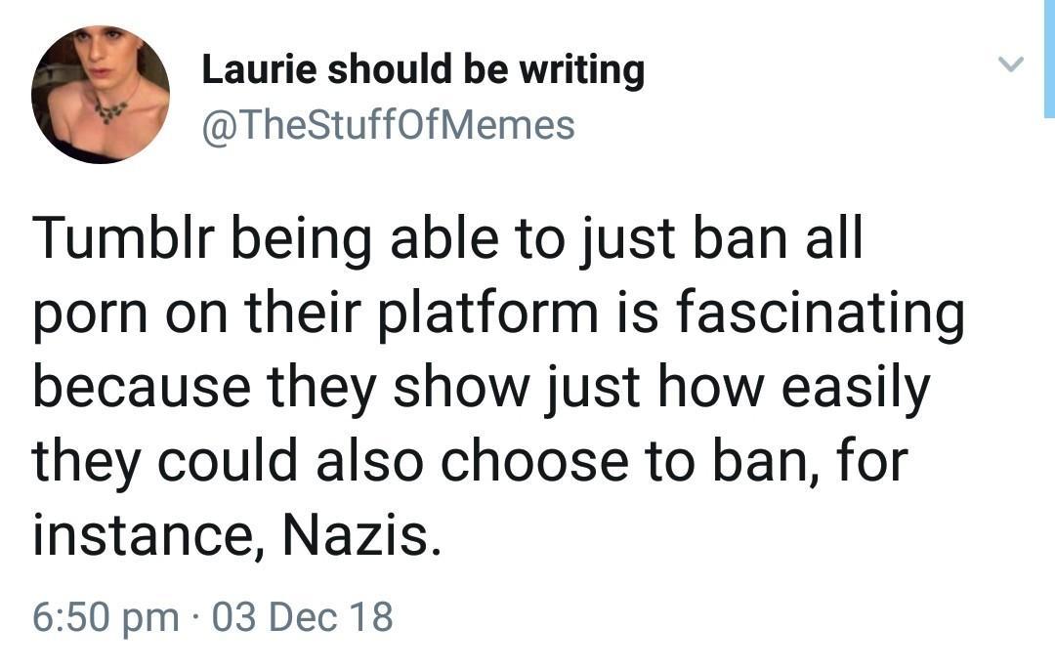Click the separator dot between time and date

coord(195,618)
